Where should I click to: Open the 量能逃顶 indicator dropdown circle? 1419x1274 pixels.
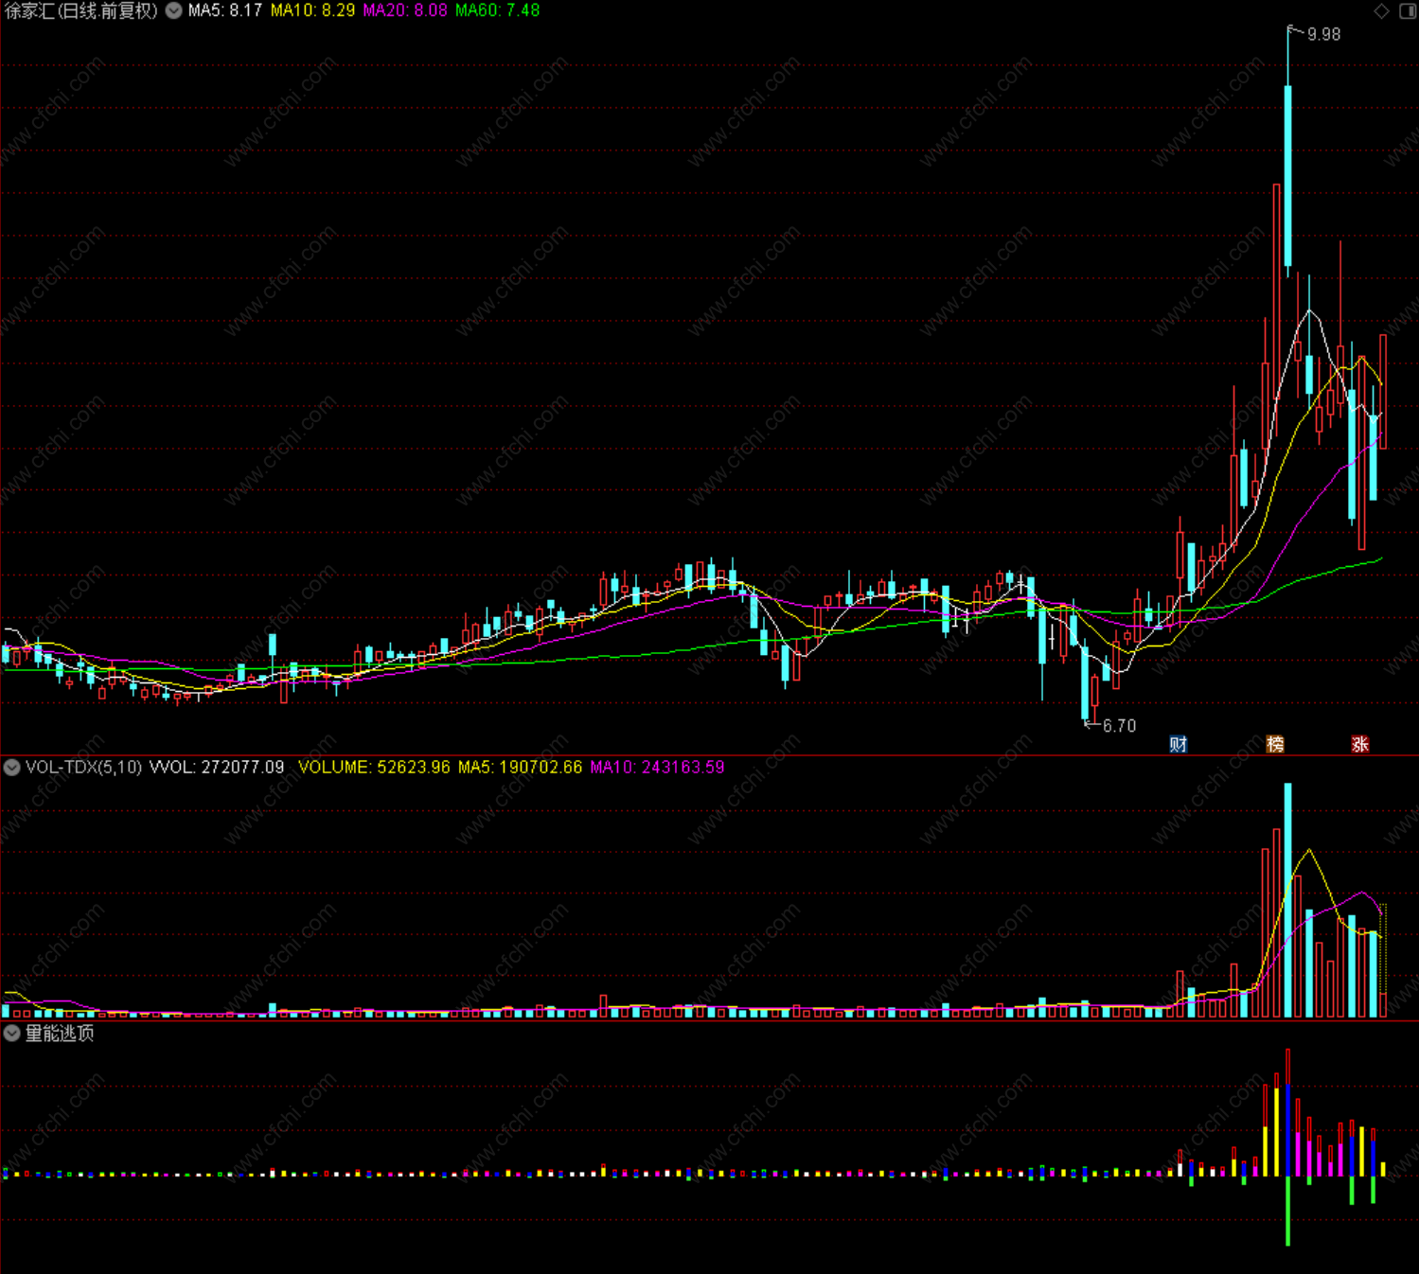(12, 1034)
